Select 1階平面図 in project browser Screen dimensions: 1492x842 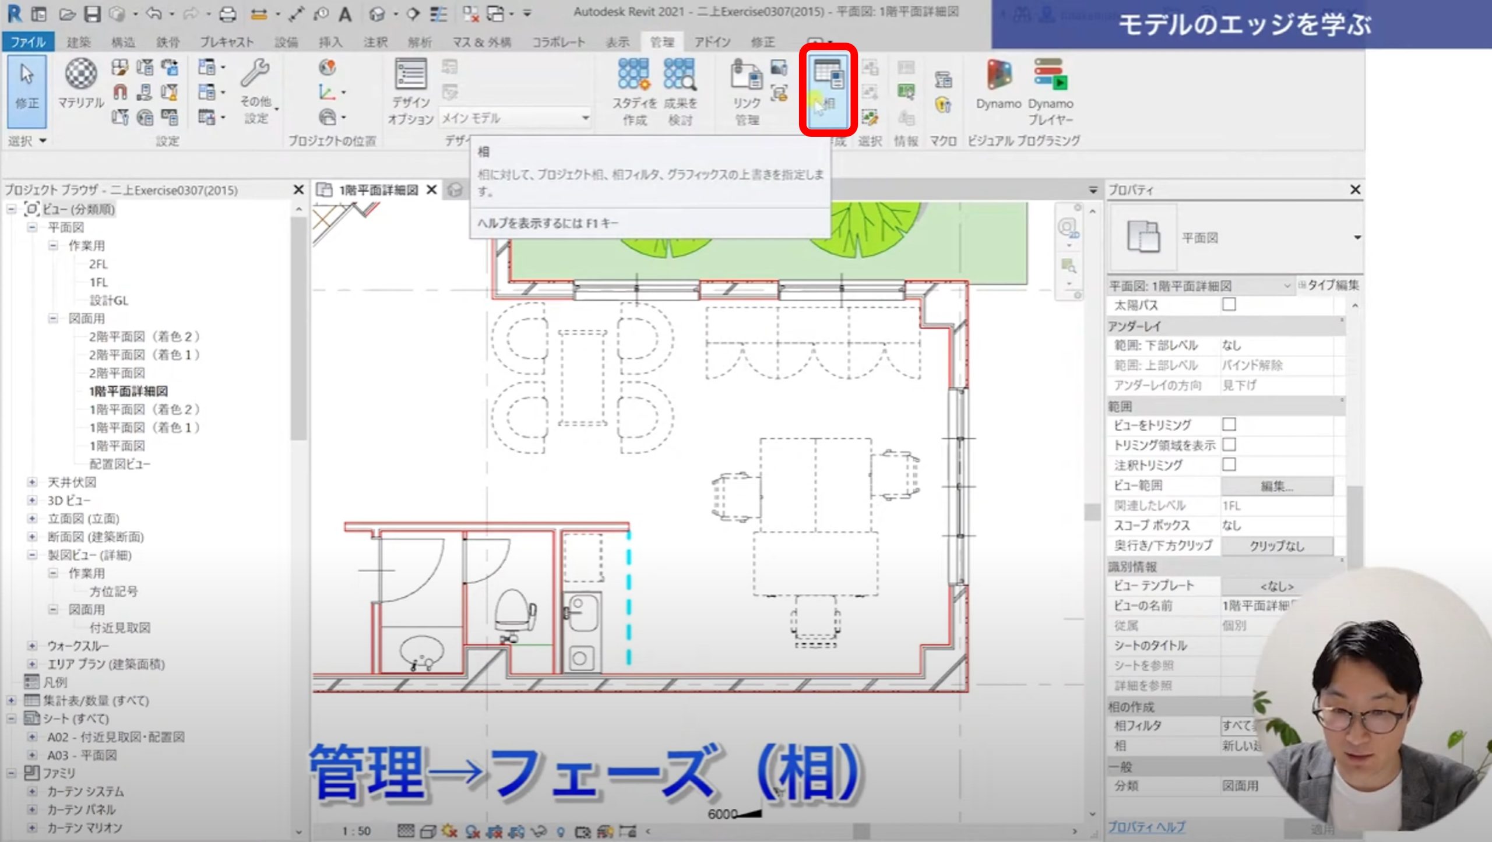point(117,446)
